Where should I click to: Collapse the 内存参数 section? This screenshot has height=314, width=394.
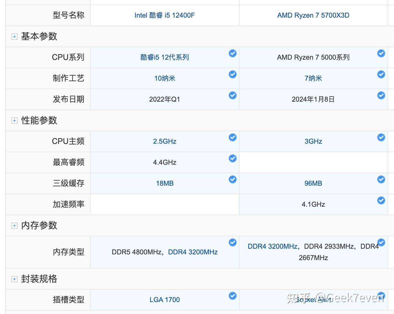[x=14, y=226]
